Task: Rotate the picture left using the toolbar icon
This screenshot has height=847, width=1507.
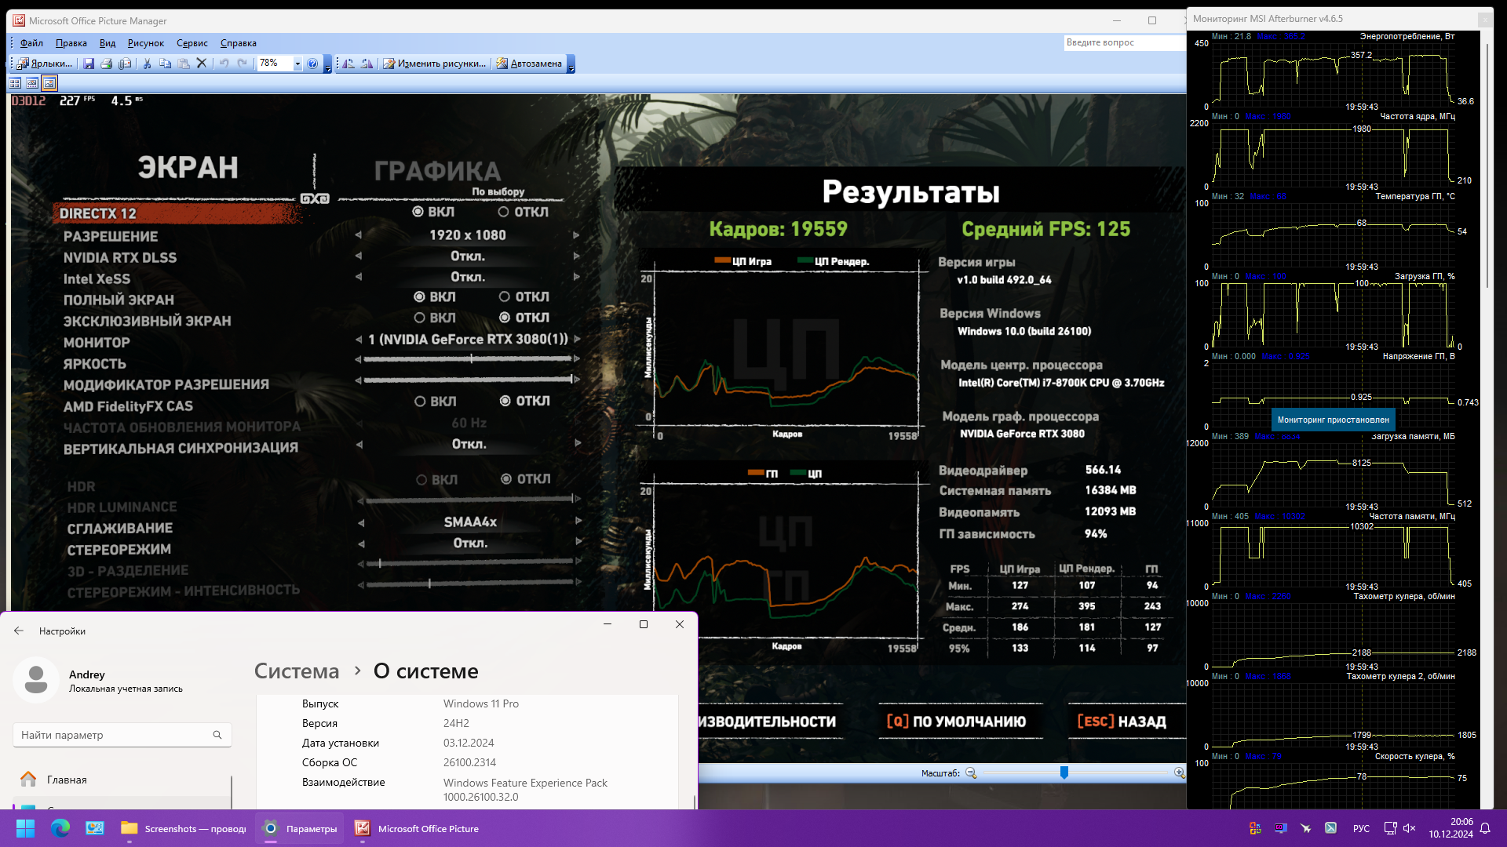Action: click(348, 64)
